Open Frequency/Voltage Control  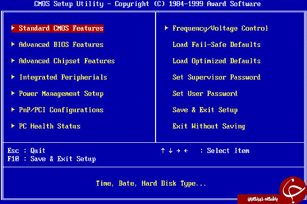click(x=220, y=29)
